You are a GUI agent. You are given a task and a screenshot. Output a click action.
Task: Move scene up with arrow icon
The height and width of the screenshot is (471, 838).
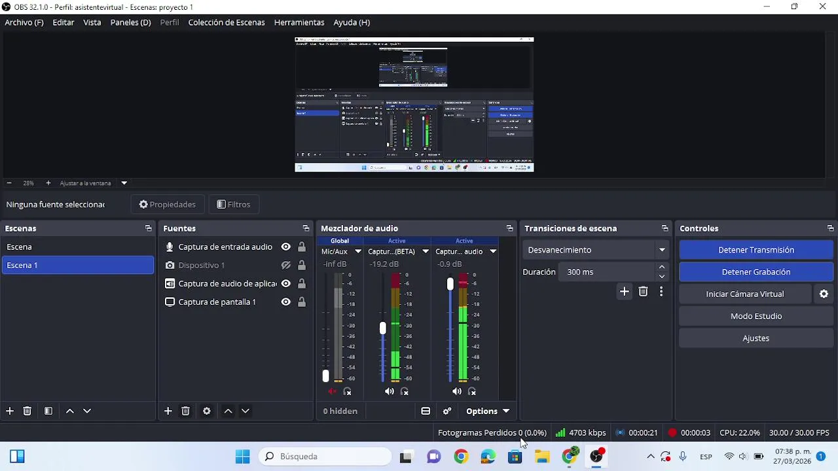pos(70,411)
